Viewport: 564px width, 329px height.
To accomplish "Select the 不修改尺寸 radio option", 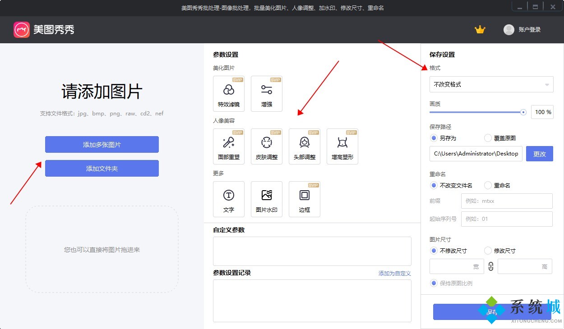I will 448,251.
